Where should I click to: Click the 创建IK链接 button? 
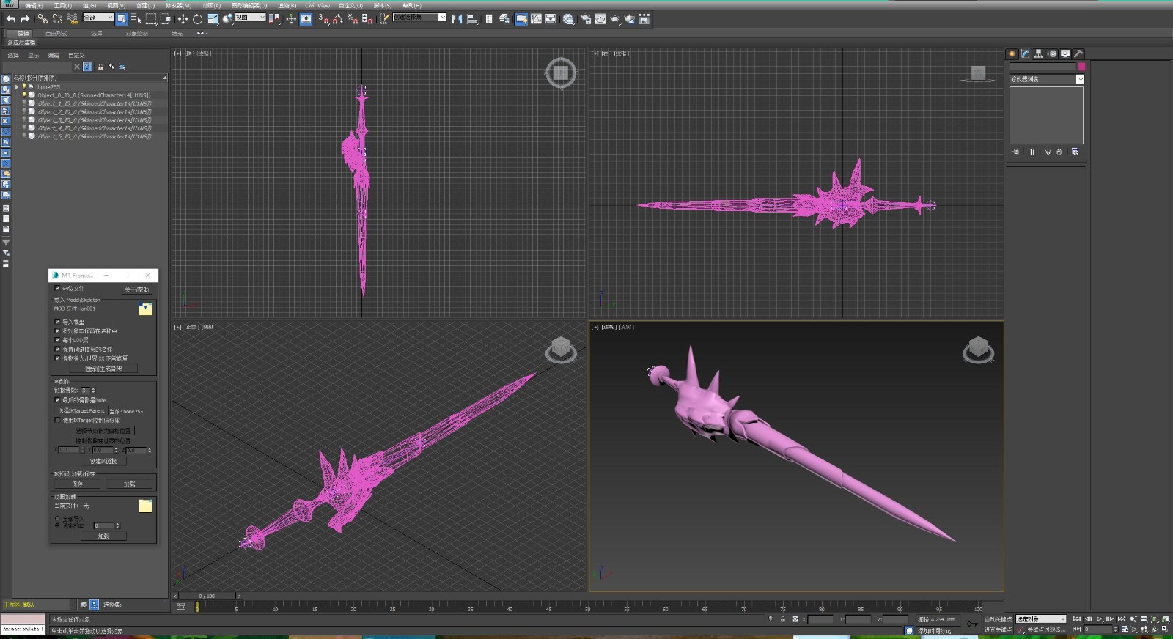point(103,461)
